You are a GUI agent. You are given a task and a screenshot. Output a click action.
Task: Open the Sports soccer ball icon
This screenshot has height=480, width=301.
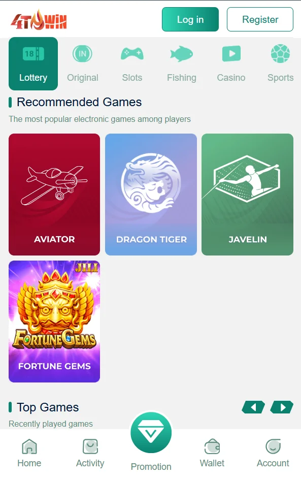point(280,54)
